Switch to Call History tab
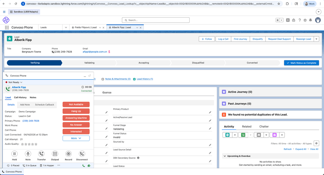Screen dimensions: 324x175 [20, 97]
